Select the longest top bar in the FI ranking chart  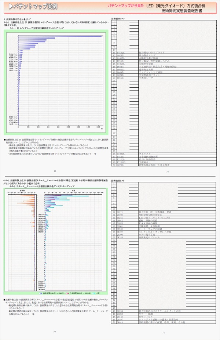(x=60, y=36)
